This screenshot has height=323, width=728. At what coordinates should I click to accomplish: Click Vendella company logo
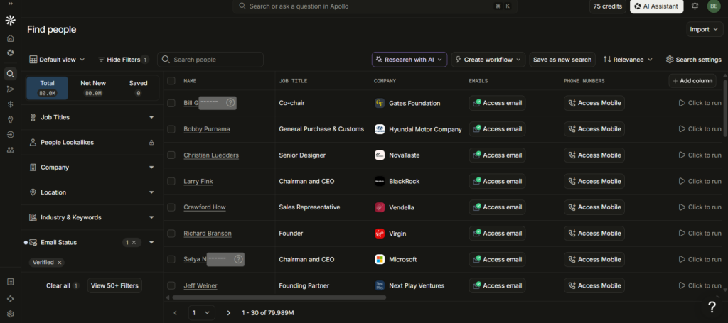(380, 207)
